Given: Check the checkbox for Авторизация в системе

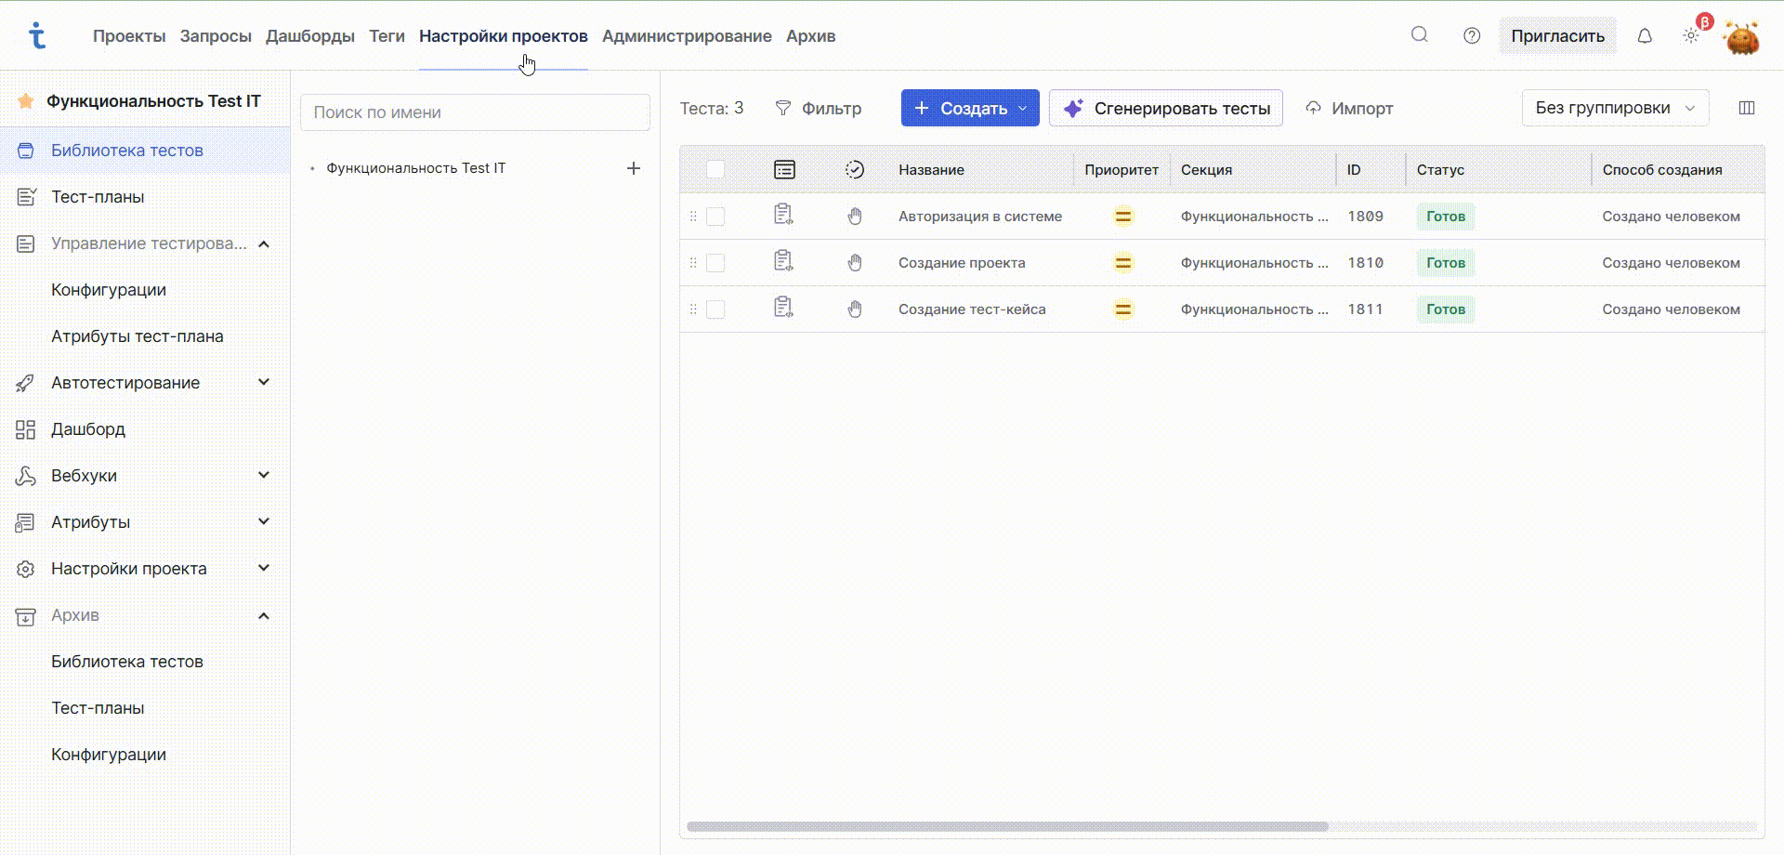Looking at the screenshot, I should pos(715,216).
